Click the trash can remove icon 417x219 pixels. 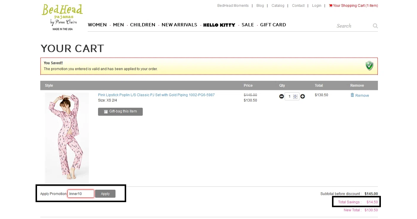click(352, 95)
